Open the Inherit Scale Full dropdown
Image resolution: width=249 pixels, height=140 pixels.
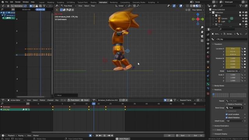(x=235, y=121)
